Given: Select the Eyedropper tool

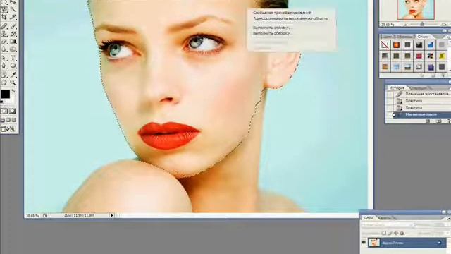Looking at the screenshot, I should click(13, 75).
